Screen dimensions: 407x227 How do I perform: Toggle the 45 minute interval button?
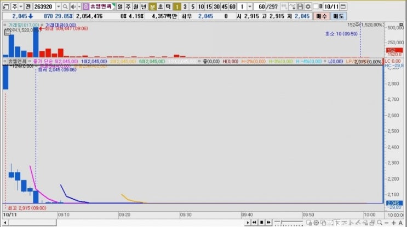pyautogui.click(x=225, y=7)
